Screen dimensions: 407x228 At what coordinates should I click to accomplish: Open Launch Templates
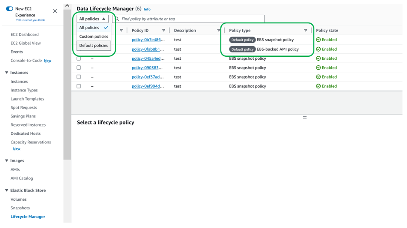[27, 99]
